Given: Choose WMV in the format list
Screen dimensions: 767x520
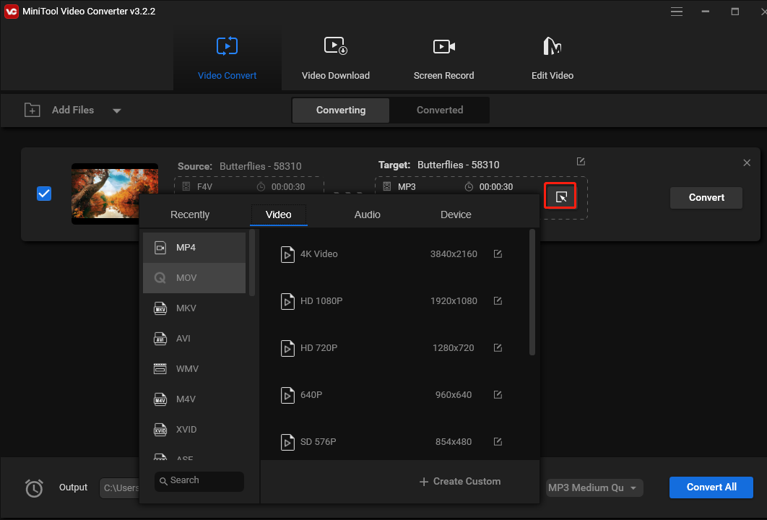Looking at the screenshot, I should pyautogui.click(x=194, y=369).
